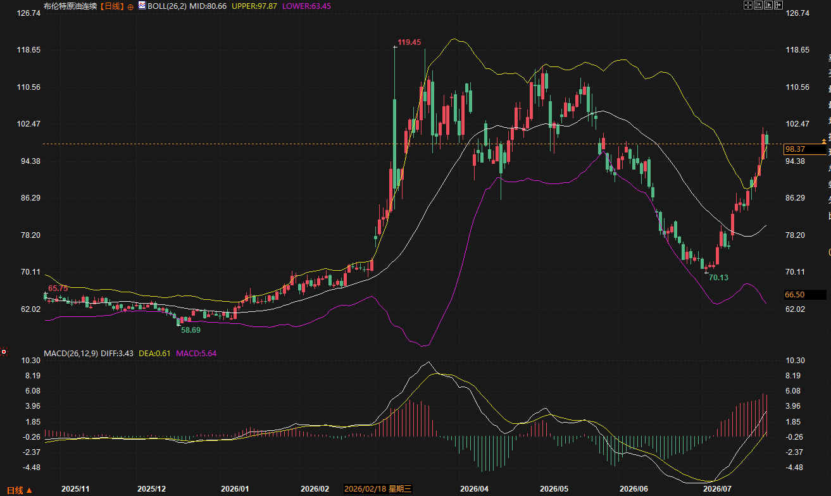The height and width of the screenshot is (496, 831).
Task: Click the red dot marker left of MACD panel
Action: click(x=4, y=352)
